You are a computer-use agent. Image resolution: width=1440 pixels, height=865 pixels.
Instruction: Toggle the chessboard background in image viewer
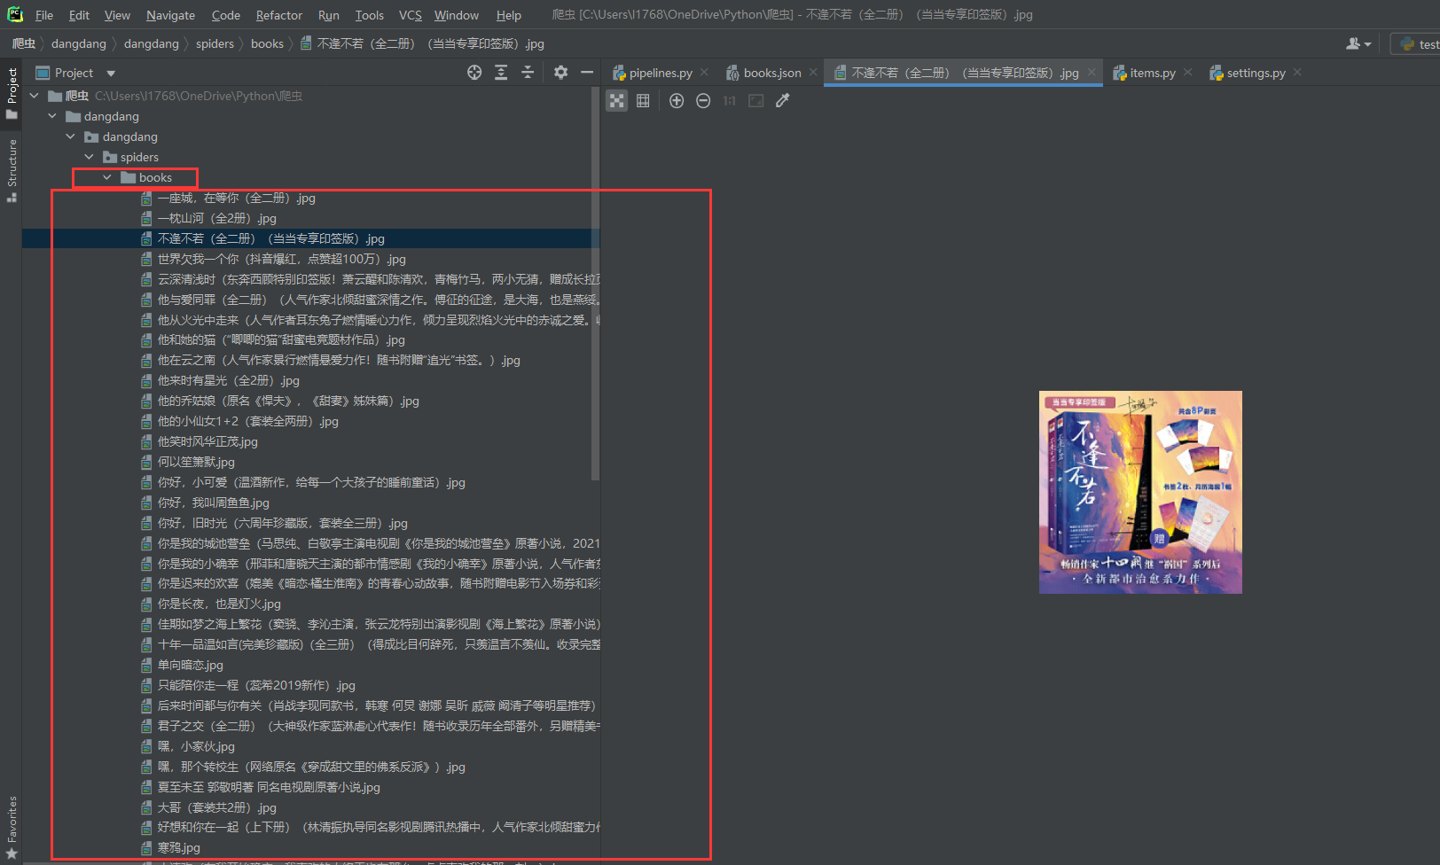point(617,101)
